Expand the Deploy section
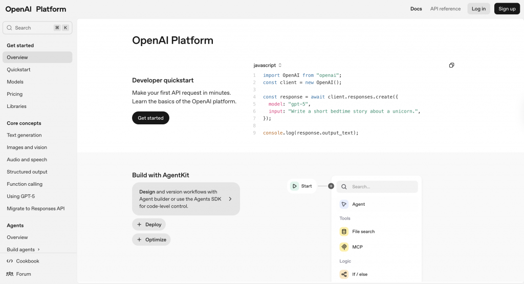Viewport: 524px width, 284px height. click(x=149, y=225)
